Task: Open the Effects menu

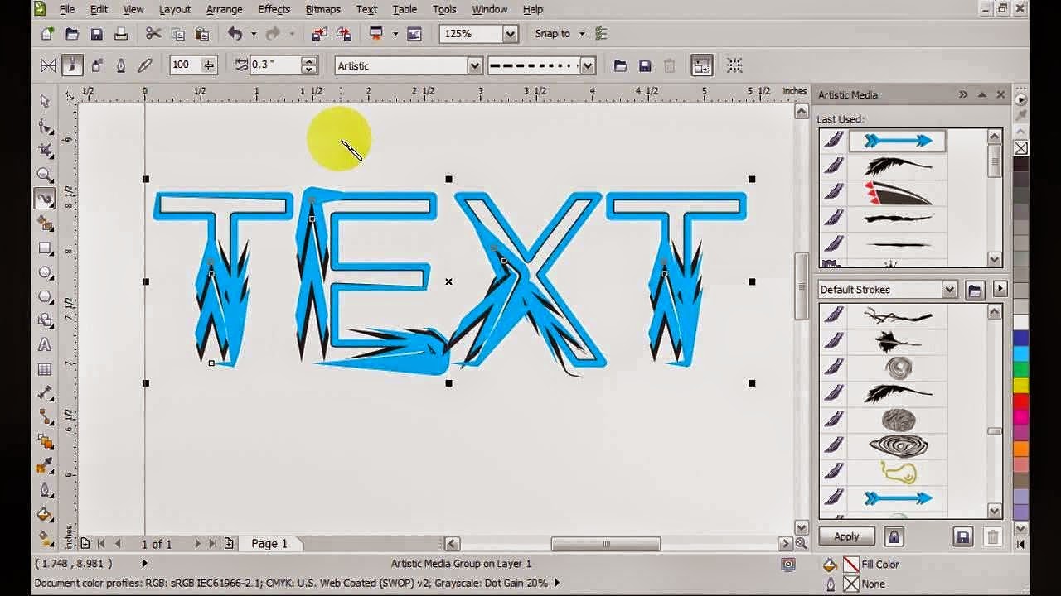Action: coord(274,9)
